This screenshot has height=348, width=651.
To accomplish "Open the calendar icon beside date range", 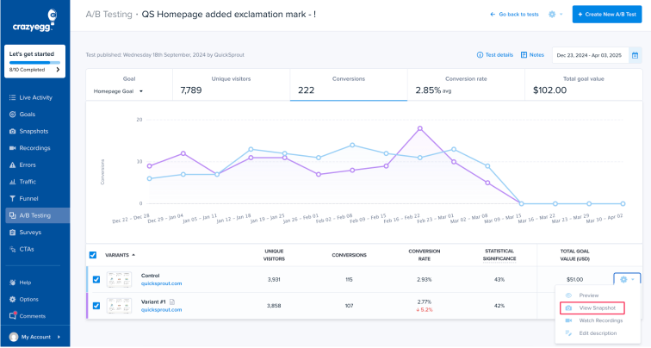I will (x=635, y=55).
